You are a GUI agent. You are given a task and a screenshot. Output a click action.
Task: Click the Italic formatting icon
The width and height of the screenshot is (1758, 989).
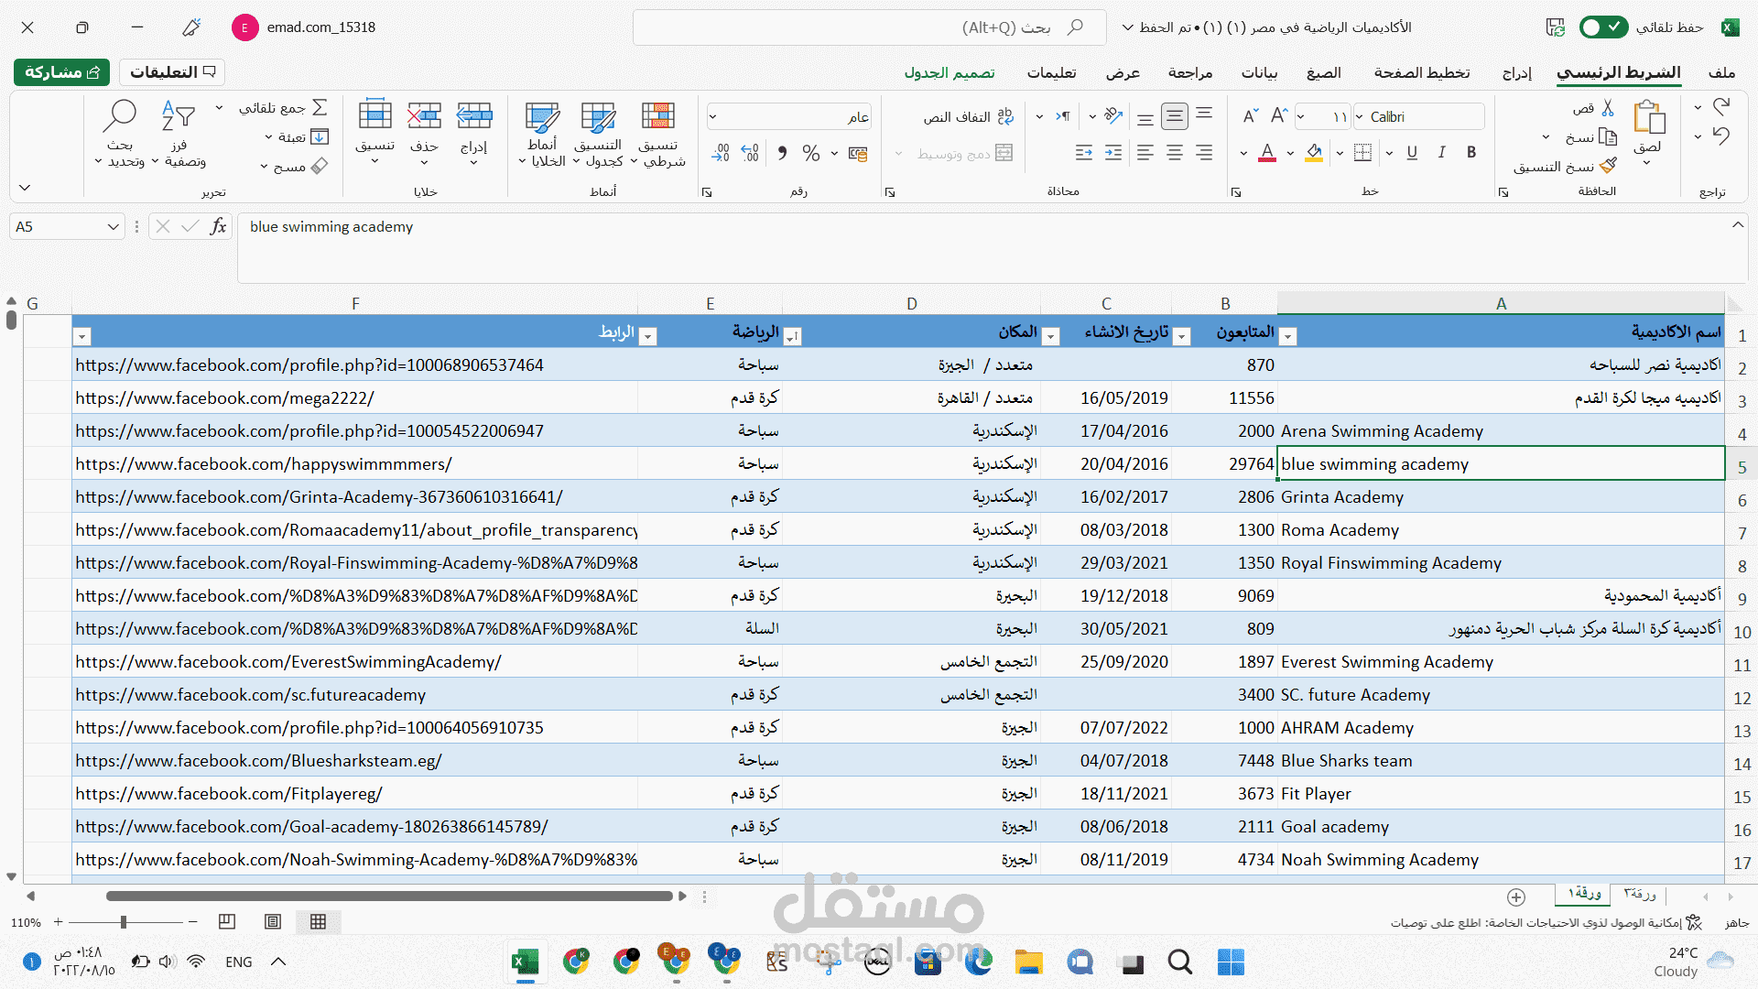(x=1442, y=153)
